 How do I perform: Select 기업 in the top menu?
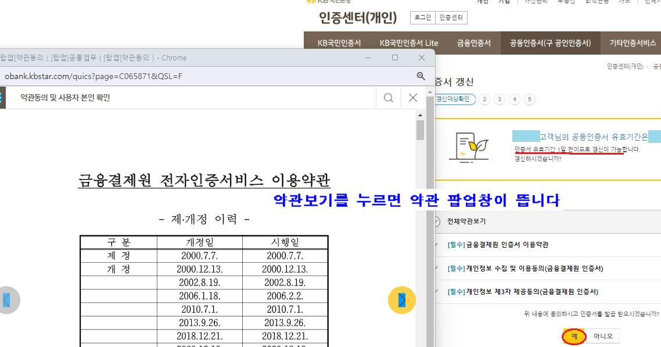click(504, 2)
